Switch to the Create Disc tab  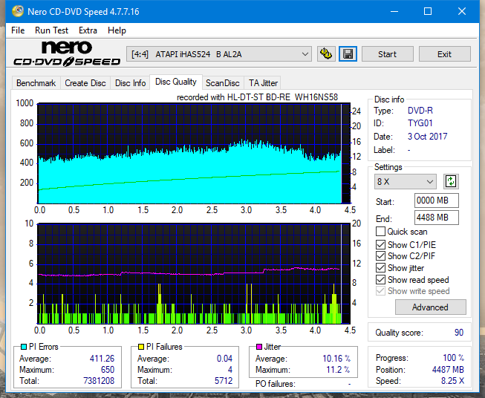85,83
